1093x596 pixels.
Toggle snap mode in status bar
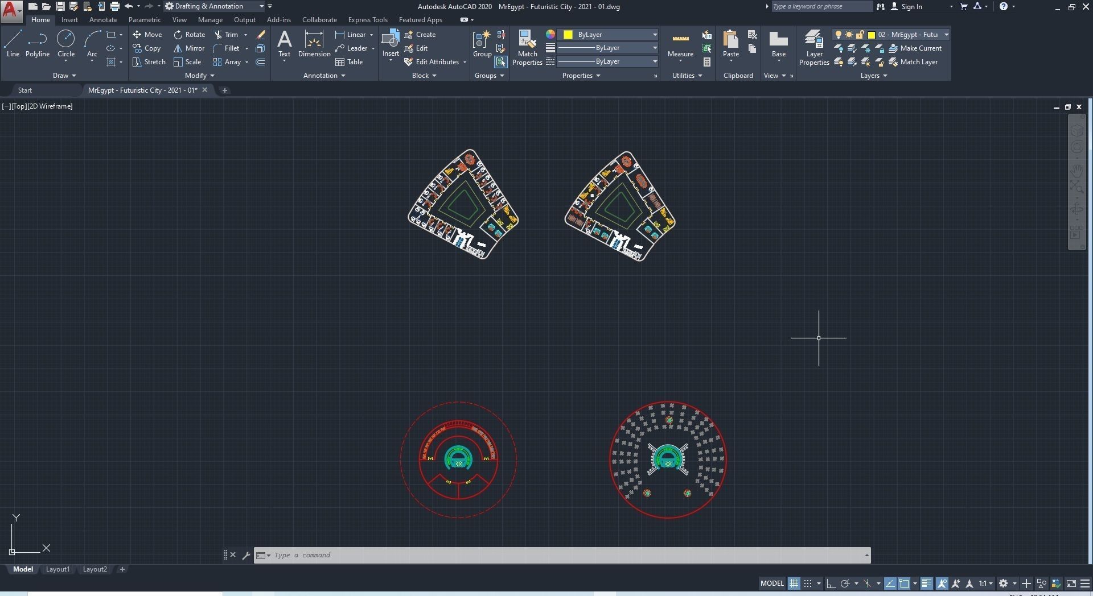[808, 583]
